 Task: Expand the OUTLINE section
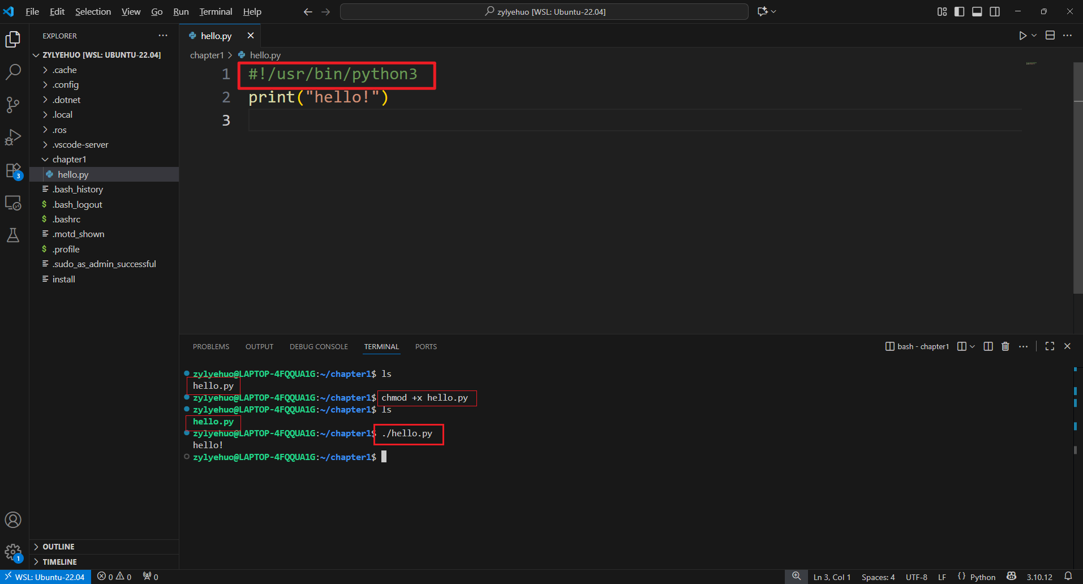tap(104, 547)
